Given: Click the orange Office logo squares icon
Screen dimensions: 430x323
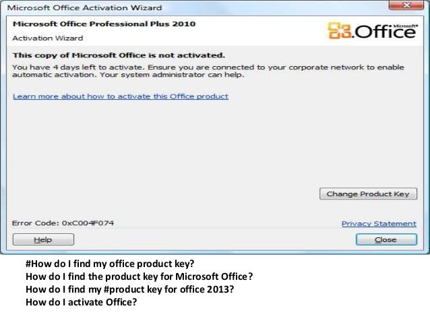Looking at the screenshot, I should tap(340, 30).
